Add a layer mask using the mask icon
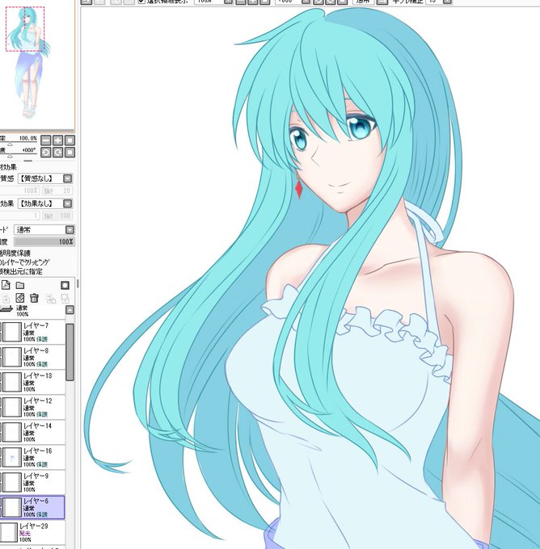The height and width of the screenshot is (549, 540). (65, 285)
